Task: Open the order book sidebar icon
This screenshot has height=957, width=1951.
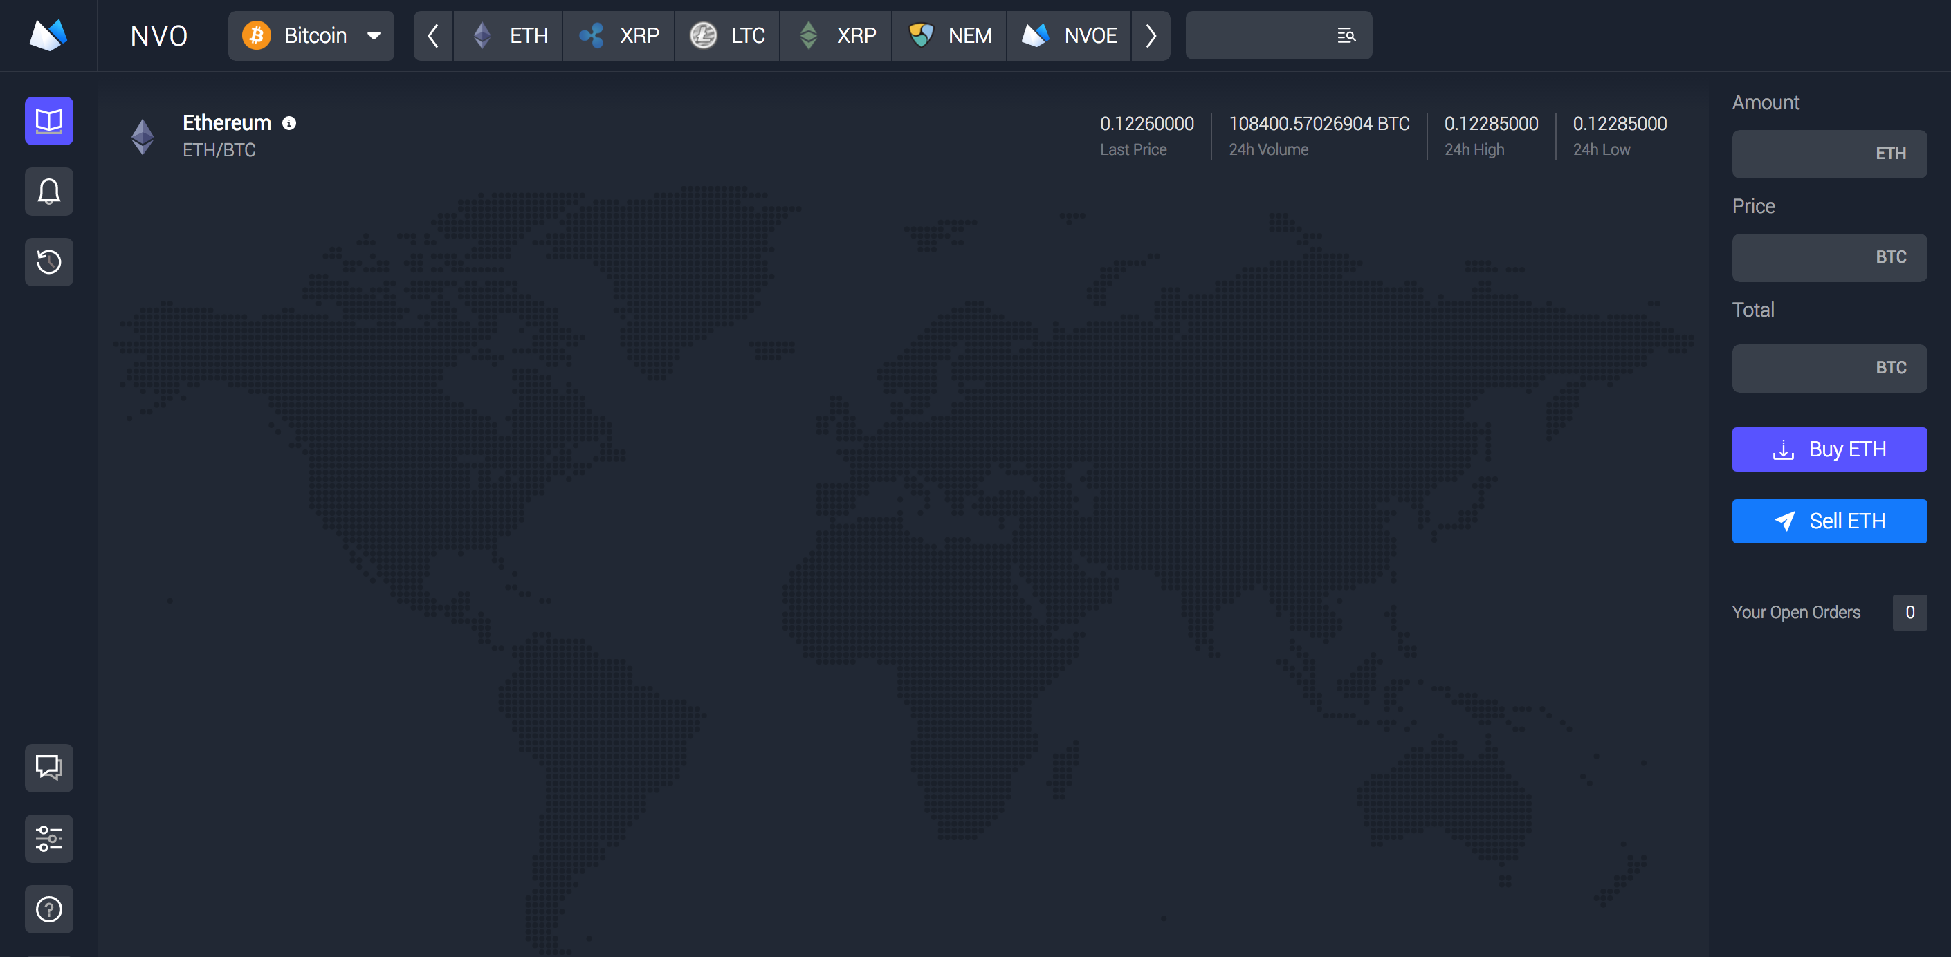Action: click(49, 121)
